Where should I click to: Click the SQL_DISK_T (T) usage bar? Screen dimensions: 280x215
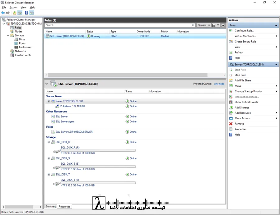tap(98, 183)
